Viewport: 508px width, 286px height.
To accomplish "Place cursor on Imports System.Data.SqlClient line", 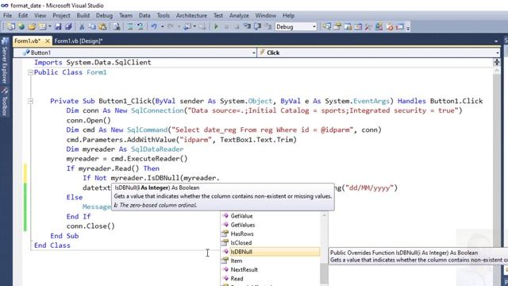I will (x=93, y=62).
